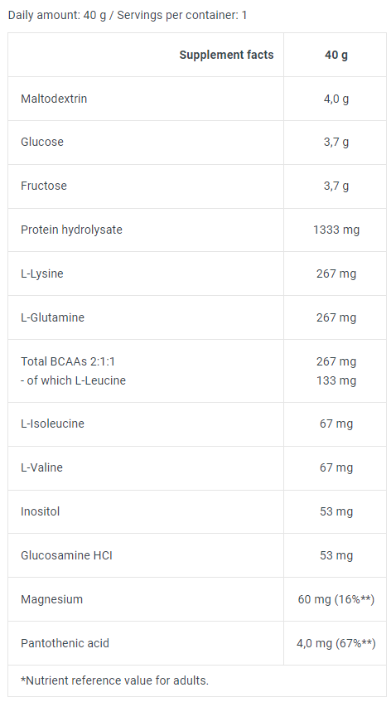Click the Magnesium 60 mg (16%**) value
This screenshot has width=391, height=702.
[x=336, y=599]
